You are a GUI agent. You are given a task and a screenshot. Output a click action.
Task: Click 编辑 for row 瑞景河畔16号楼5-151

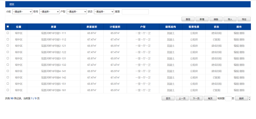pyautogui.click(x=236, y=84)
